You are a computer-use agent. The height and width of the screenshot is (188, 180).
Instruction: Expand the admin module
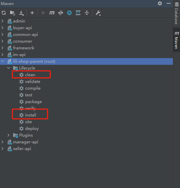(x=2, y=21)
